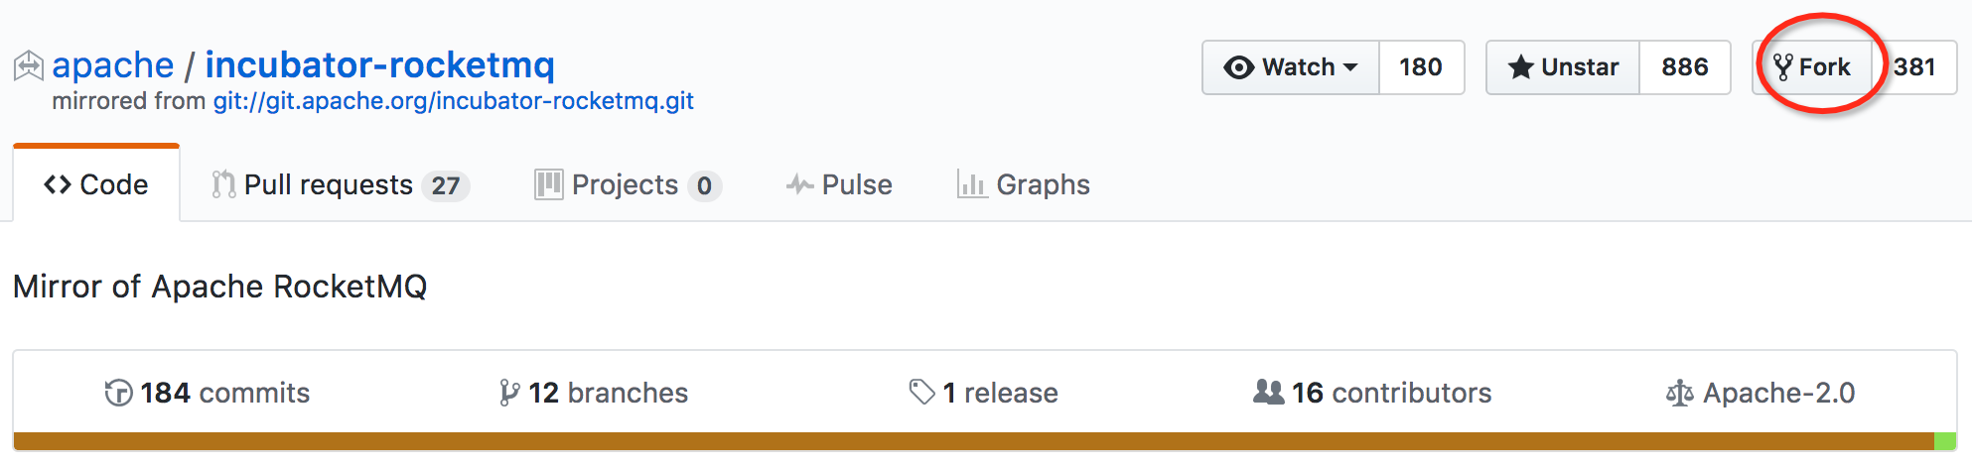Screen dimensions: 1972x466
Task: Click the scale icon beside Apache-2.0
Action: click(1679, 394)
